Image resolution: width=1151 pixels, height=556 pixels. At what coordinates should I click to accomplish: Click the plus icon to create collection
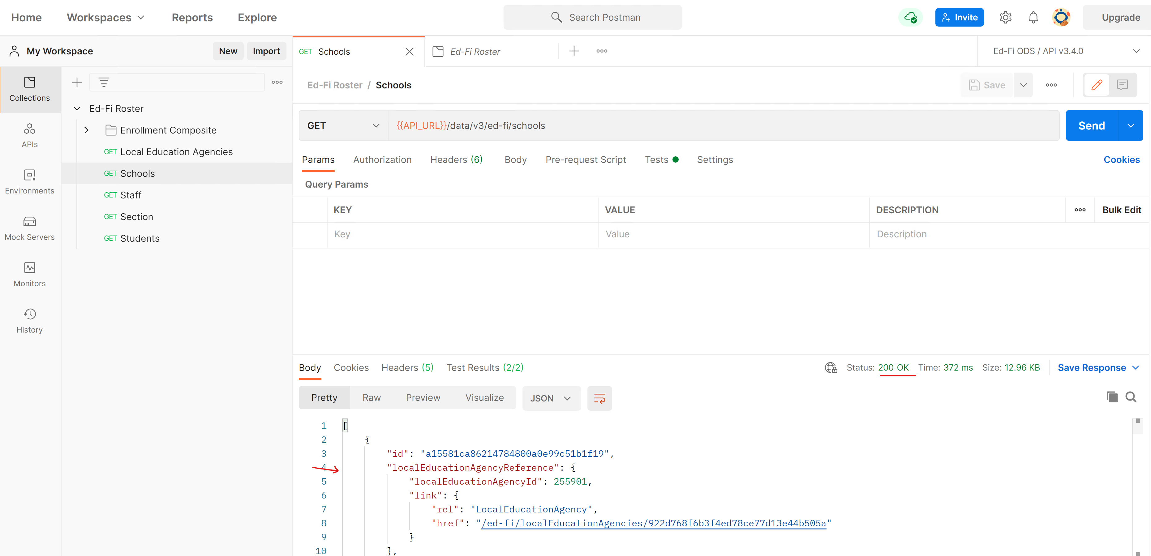pos(77,82)
